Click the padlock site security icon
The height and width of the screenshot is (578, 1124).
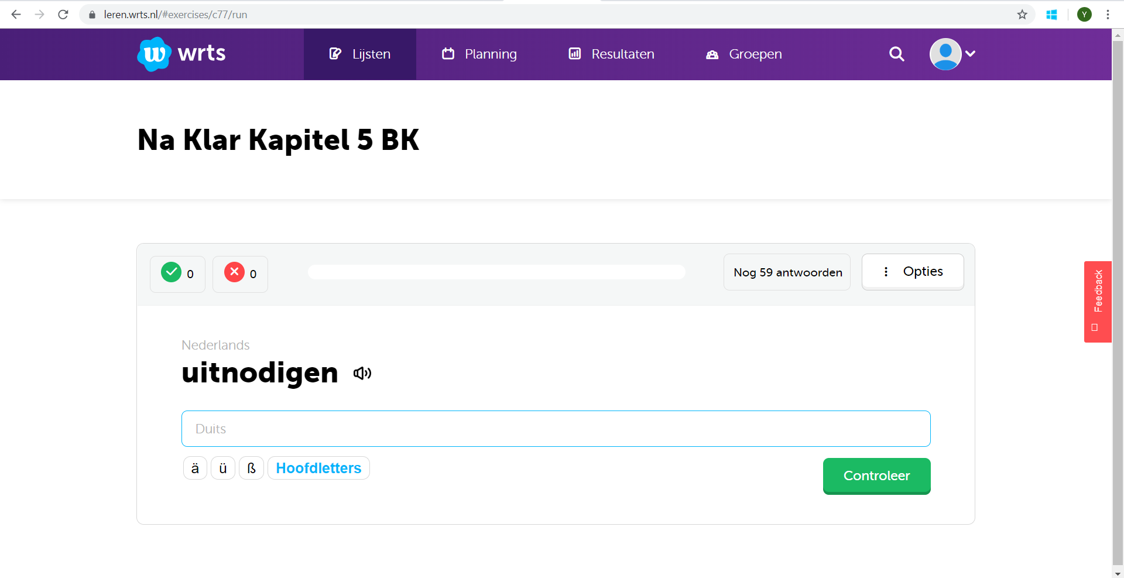(92, 15)
